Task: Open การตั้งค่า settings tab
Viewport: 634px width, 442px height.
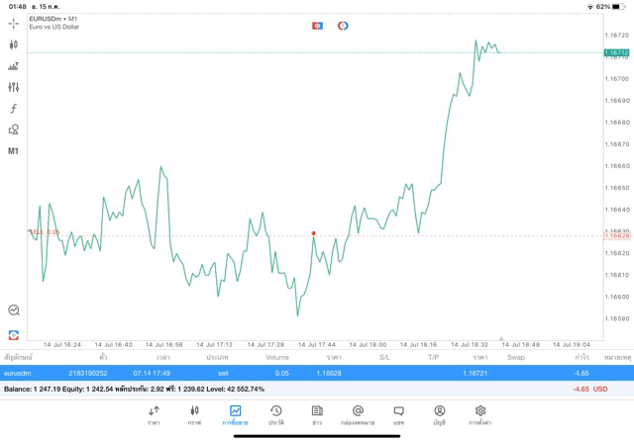Action: [x=480, y=414]
